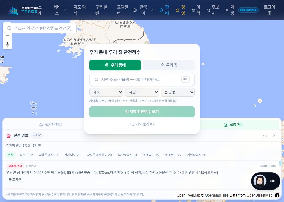Screen dimensions: 284x202
Task: Open 고객센터 menu item
Action: tap(122, 10)
